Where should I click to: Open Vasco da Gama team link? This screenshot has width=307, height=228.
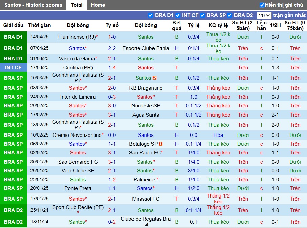click(x=77, y=59)
